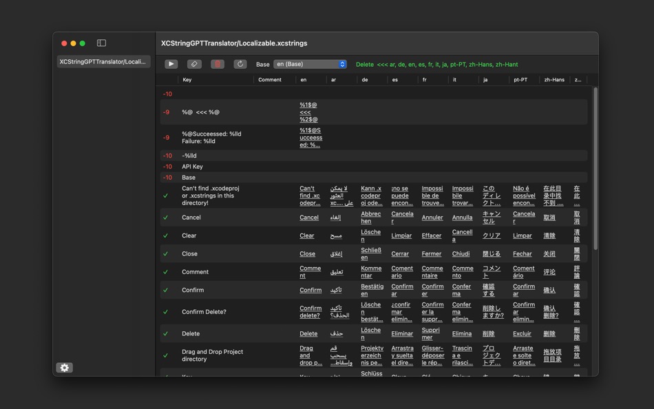Click the Key column header
654x409 pixels.
[187, 80]
